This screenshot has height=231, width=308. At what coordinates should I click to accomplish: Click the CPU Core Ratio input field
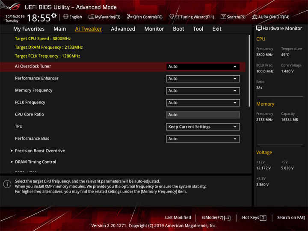pyautogui.click(x=203, y=115)
